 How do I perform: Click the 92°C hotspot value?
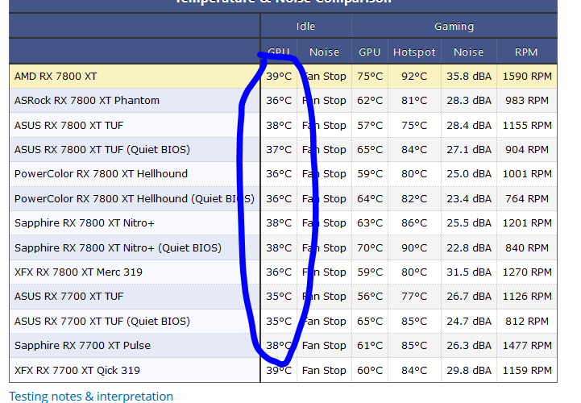[x=414, y=77]
